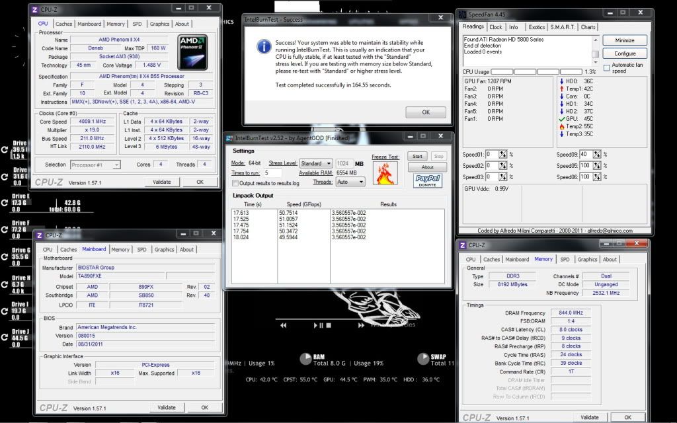Open the Charts tab in SpeedFan
The height and width of the screenshot is (423, 677).
click(x=588, y=27)
